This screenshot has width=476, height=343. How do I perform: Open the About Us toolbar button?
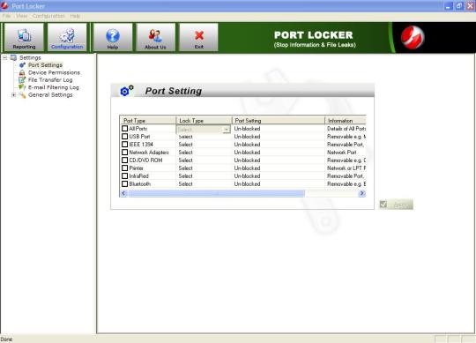point(156,37)
